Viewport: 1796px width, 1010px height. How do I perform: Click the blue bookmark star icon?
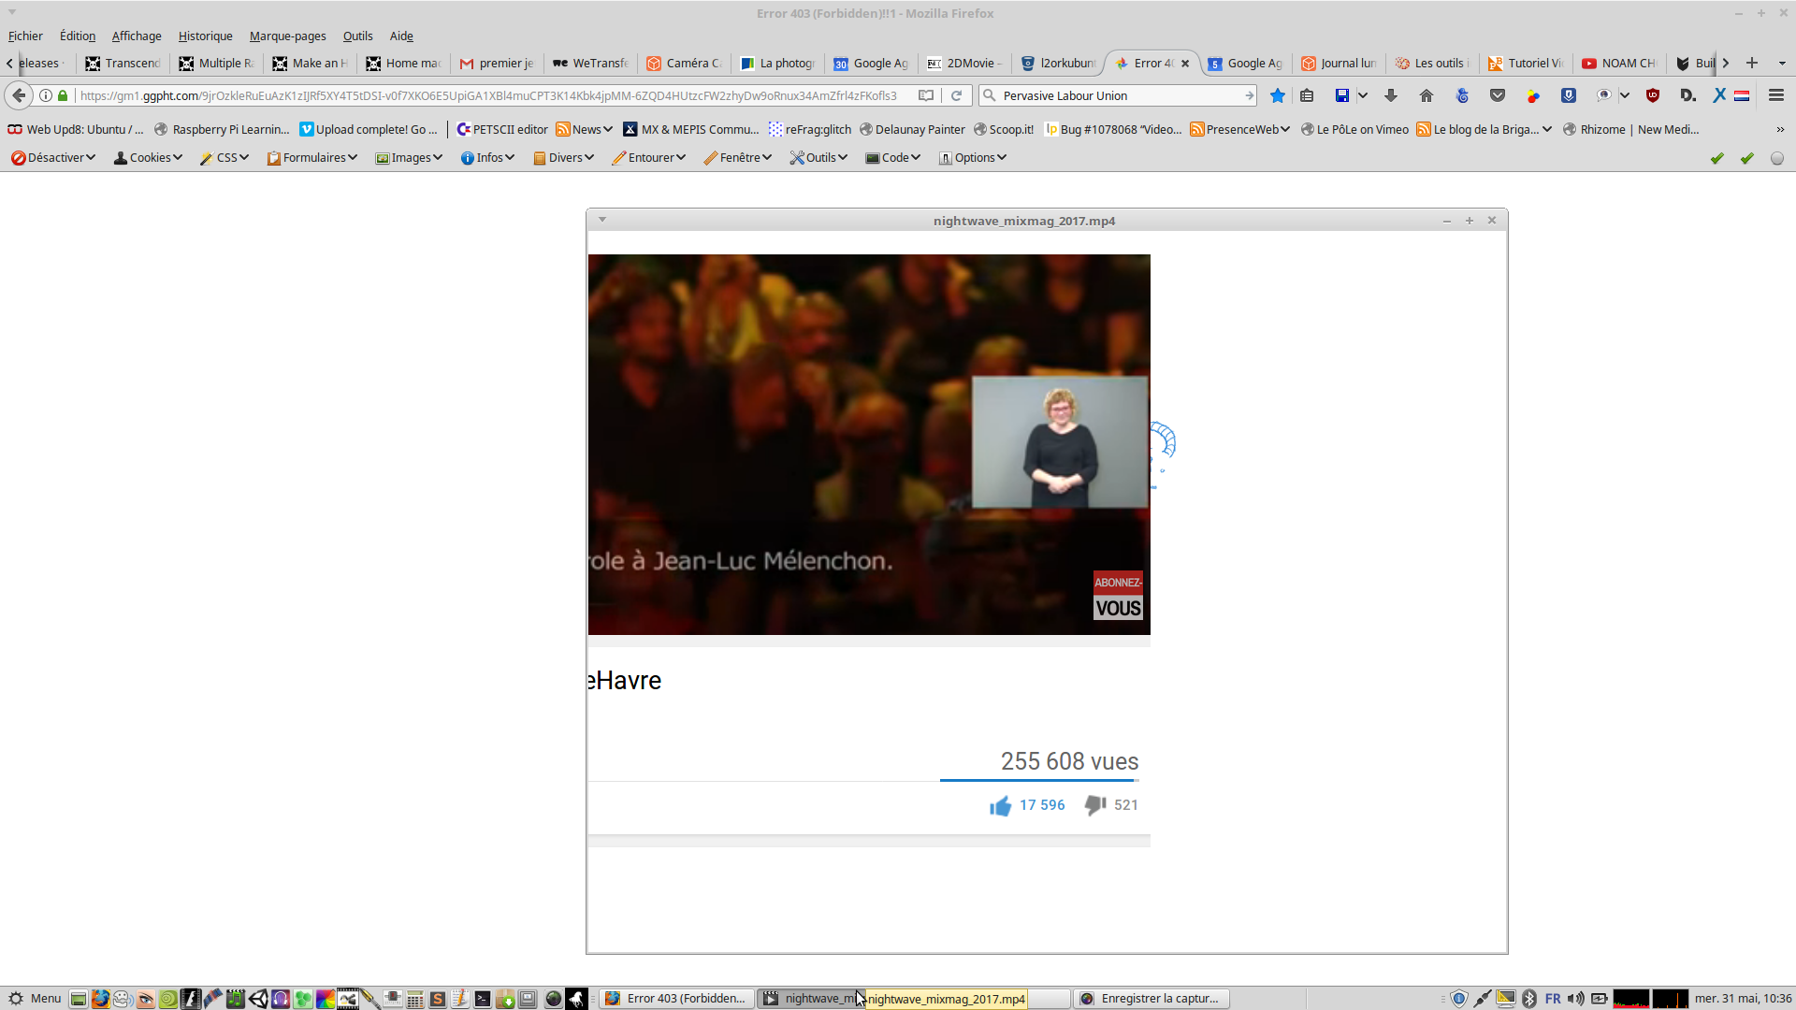pyautogui.click(x=1278, y=95)
